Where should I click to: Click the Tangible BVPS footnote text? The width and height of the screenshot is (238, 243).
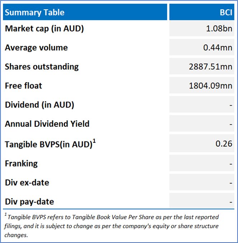(111, 226)
